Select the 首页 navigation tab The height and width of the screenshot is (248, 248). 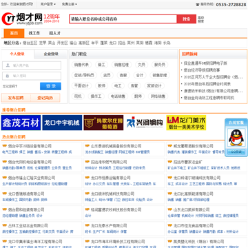[x=14, y=33]
